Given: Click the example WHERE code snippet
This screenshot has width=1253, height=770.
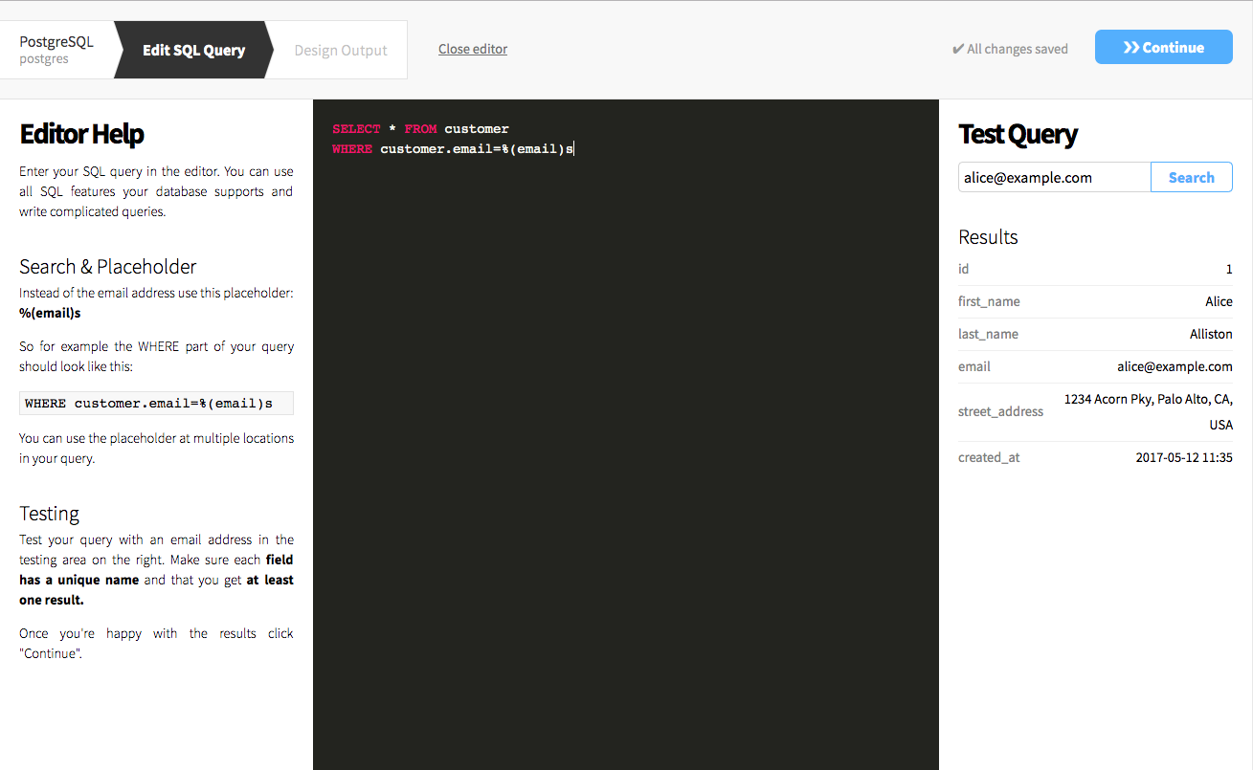Looking at the screenshot, I should click(x=156, y=403).
